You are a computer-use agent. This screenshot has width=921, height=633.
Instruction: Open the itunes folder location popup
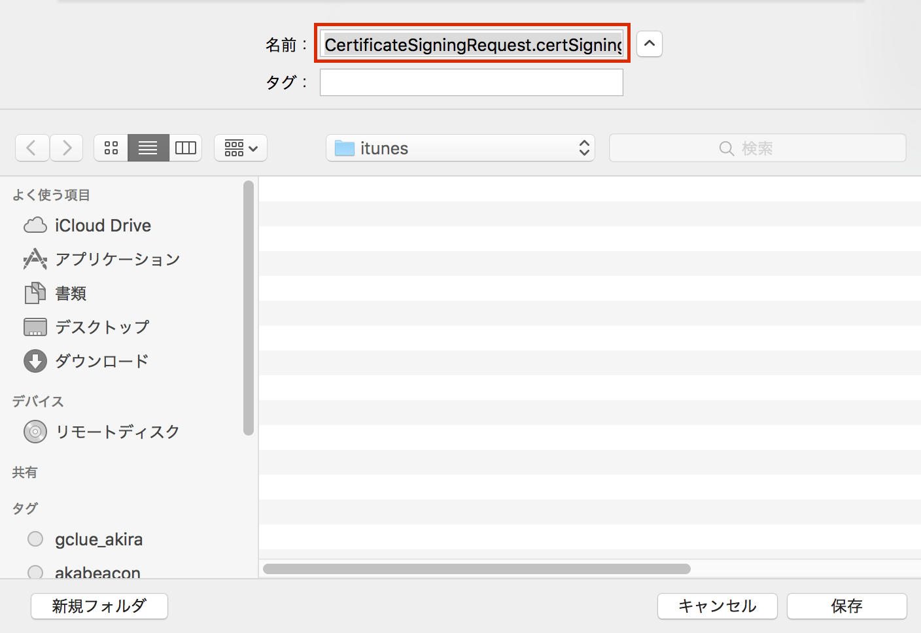(460, 148)
